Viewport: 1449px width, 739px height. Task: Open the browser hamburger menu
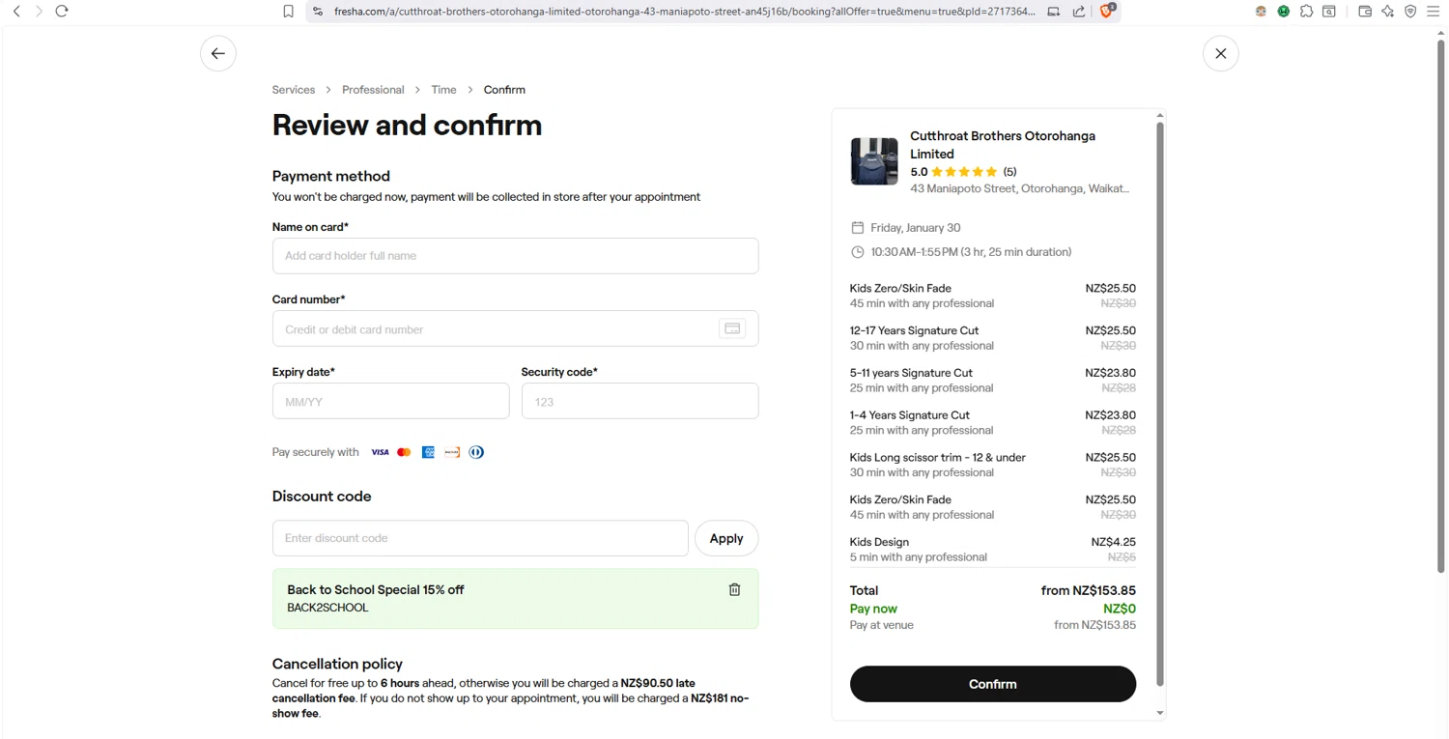[1434, 12]
